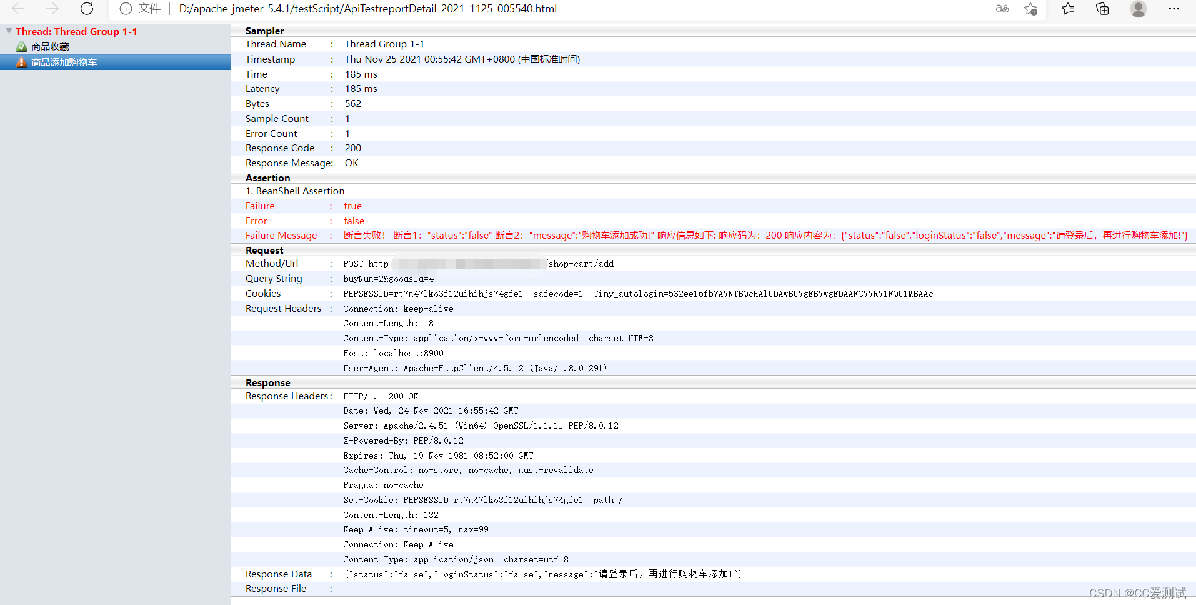Open browser settings and more menu

(x=1174, y=9)
